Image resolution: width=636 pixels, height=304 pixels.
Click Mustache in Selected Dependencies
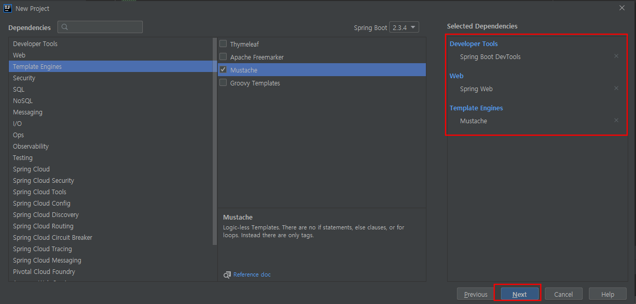474,121
